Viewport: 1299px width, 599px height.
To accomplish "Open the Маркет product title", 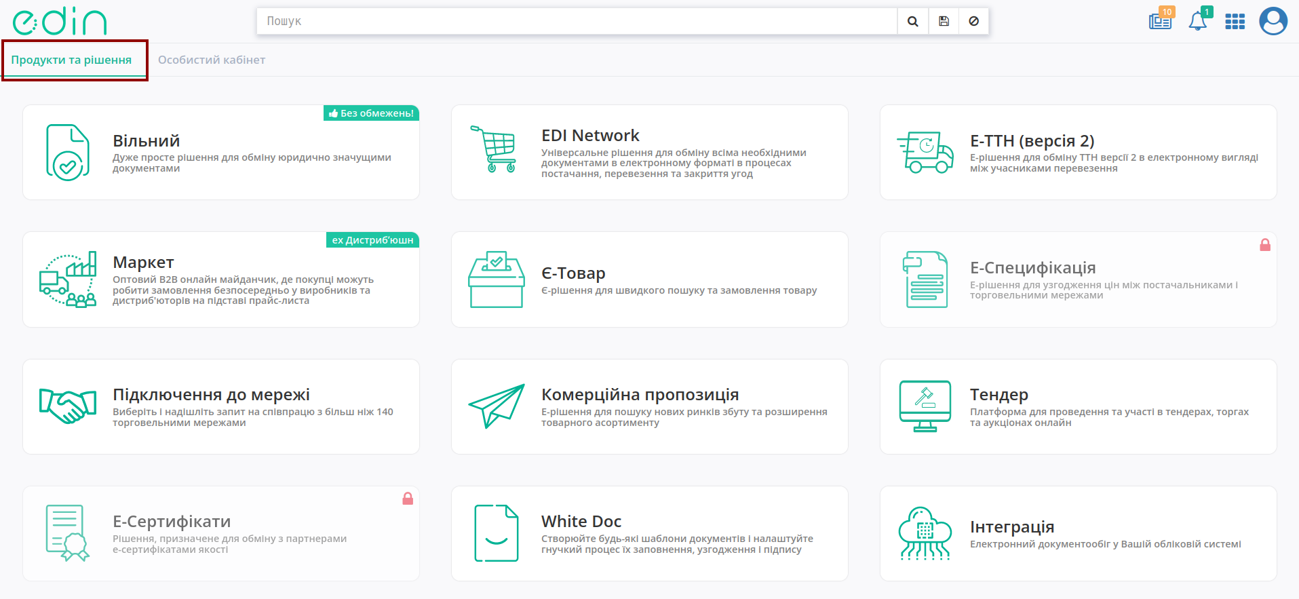I will pos(143,263).
